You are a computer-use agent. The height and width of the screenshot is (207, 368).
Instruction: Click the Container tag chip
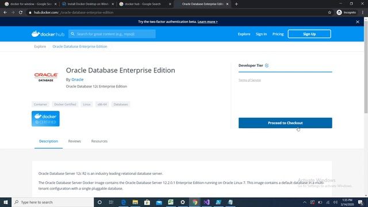click(40, 104)
